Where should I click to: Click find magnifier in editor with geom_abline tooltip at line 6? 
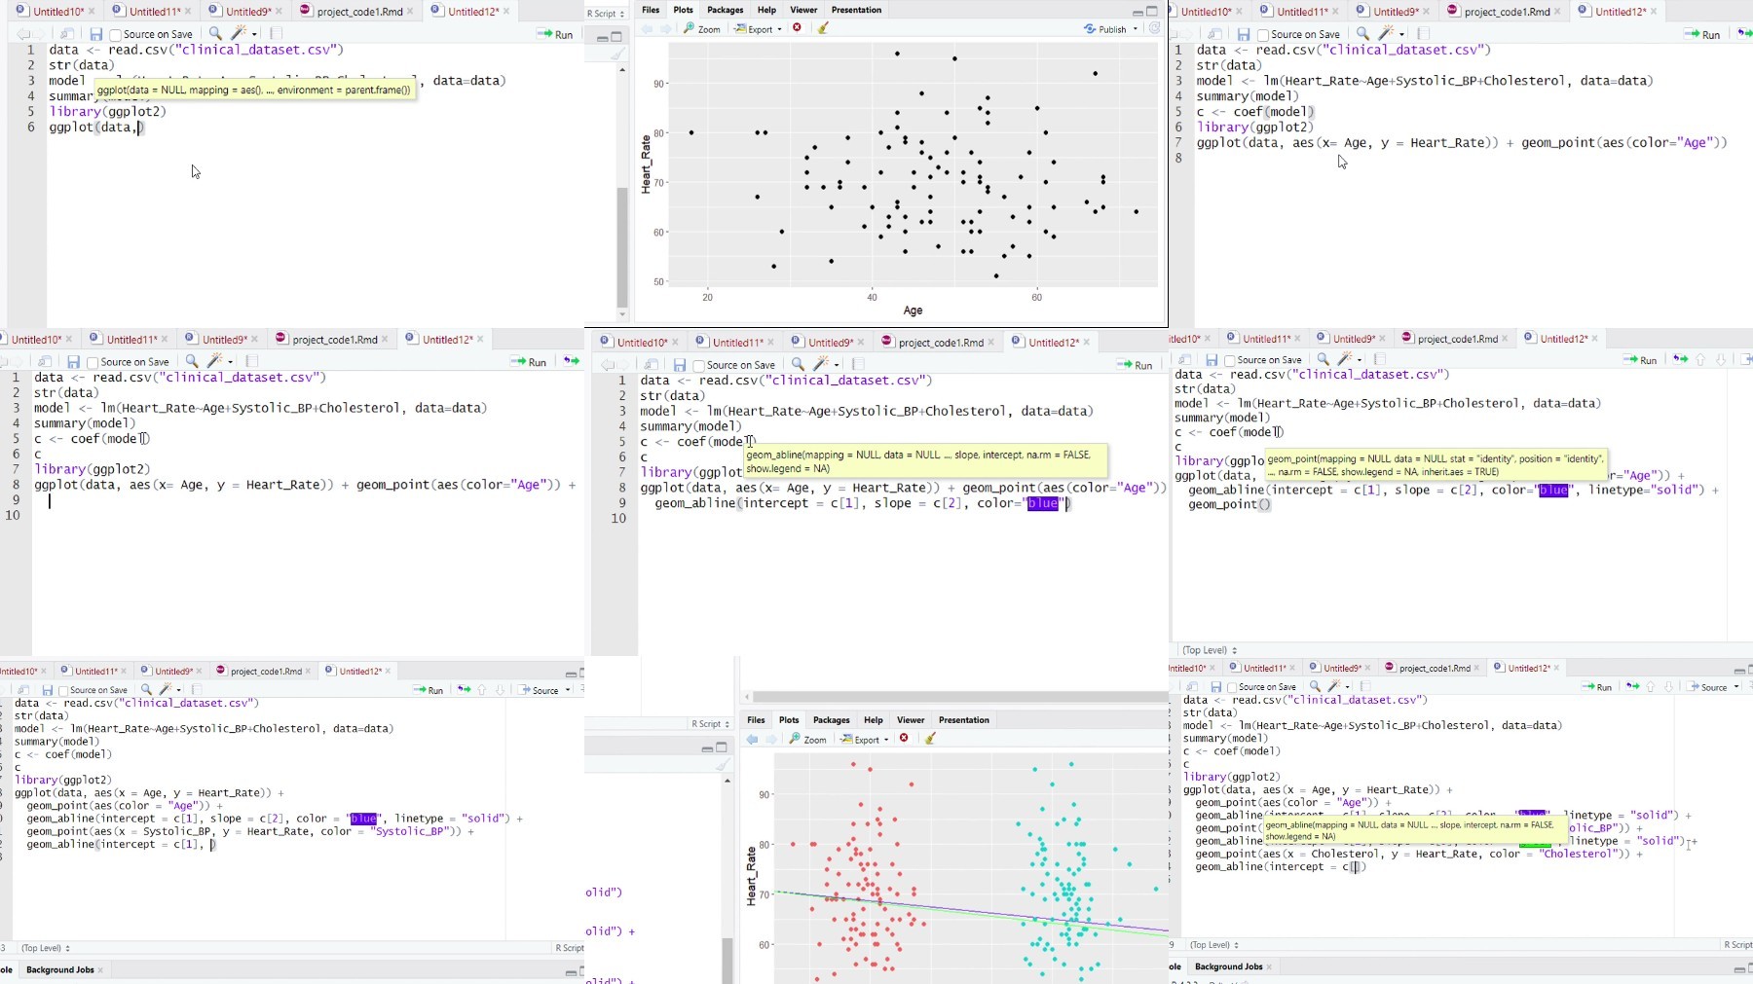pos(798,365)
